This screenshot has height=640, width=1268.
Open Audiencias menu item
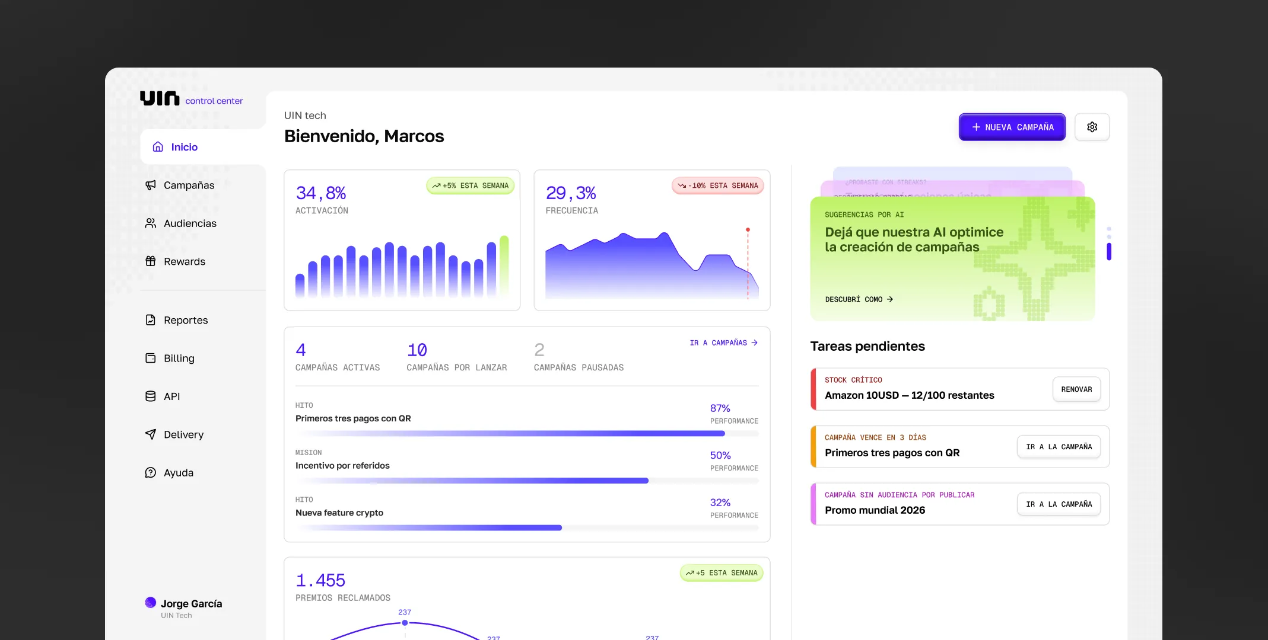(190, 223)
